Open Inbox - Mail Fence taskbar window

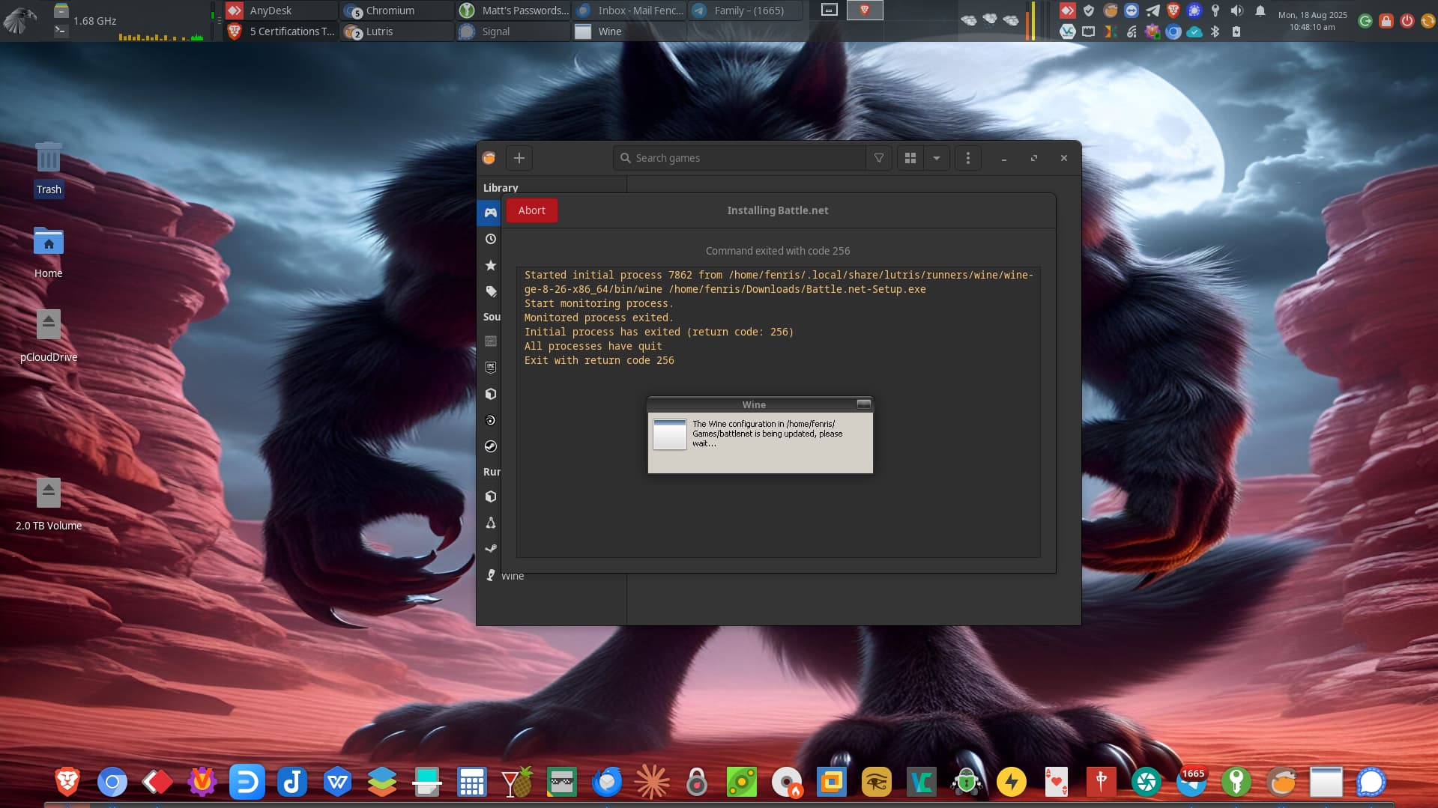point(629,10)
